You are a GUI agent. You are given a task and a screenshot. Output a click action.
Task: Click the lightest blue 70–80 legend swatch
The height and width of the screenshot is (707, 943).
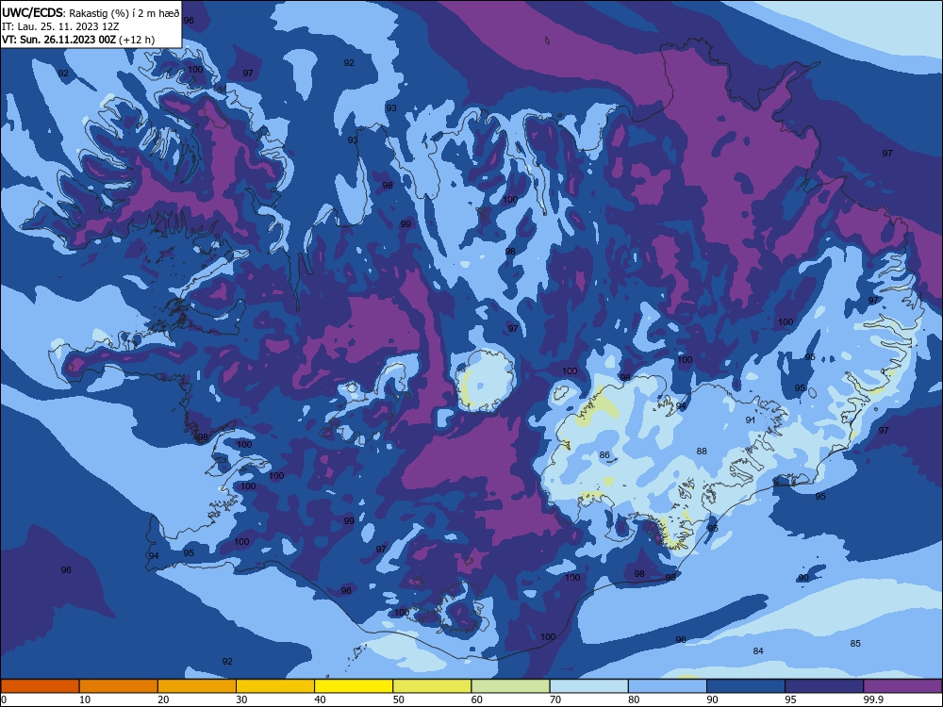click(x=588, y=686)
